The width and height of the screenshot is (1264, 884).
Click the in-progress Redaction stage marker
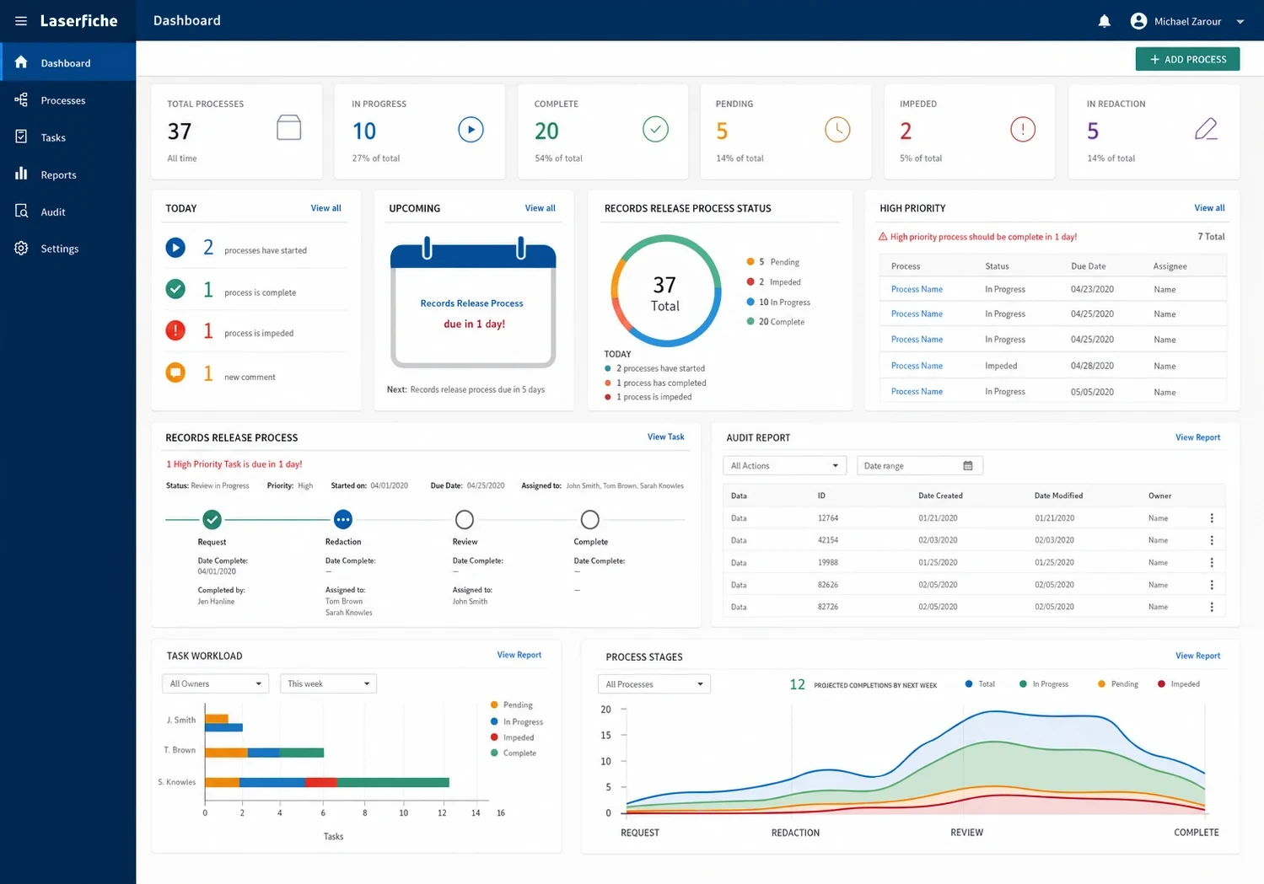(342, 519)
